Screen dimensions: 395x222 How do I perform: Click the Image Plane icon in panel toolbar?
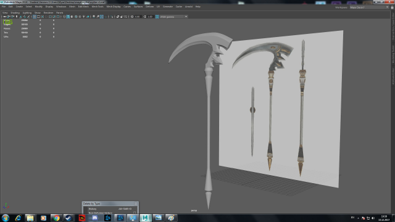click(x=20, y=17)
